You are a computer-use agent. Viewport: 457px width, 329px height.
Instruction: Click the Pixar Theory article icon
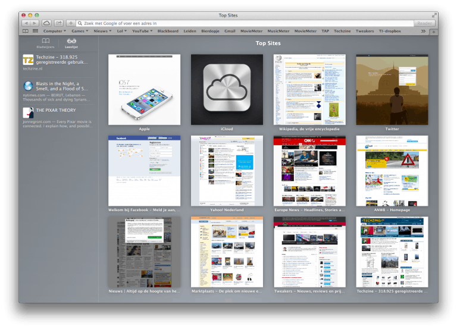pyautogui.click(x=28, y=112)
